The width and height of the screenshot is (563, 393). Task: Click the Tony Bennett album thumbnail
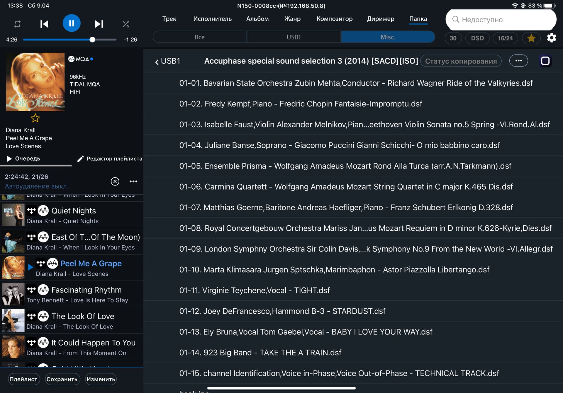[13, 294]
